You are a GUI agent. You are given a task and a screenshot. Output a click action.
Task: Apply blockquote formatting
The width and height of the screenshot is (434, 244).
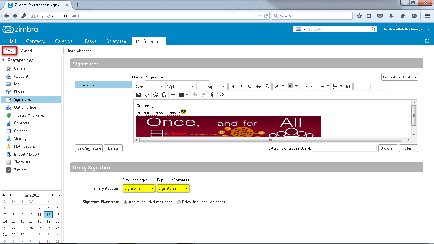click(348, 86)
